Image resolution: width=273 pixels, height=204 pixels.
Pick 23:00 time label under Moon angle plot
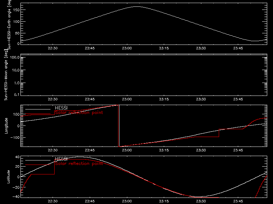click(127, 99)
